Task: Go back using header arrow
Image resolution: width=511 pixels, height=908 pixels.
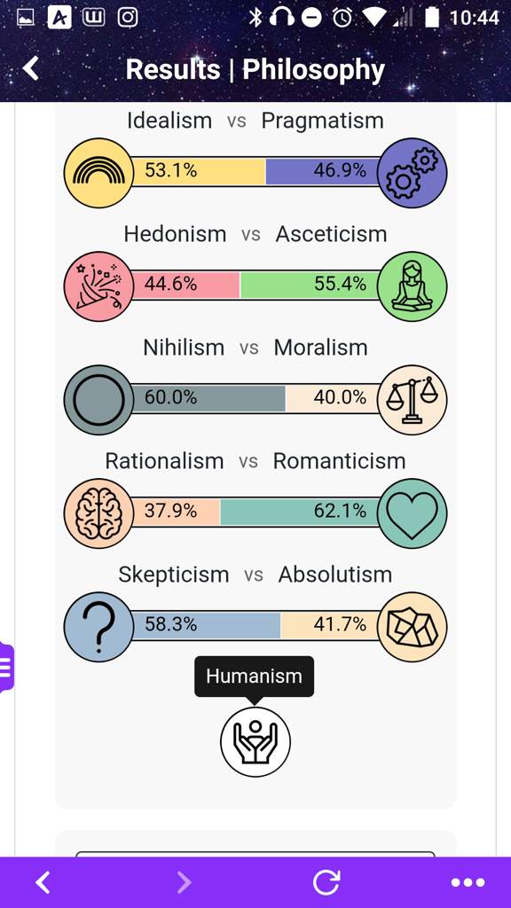Action: [31, 69]
